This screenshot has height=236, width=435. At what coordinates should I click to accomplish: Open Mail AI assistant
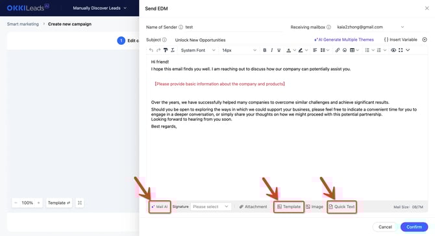(x=160, y=207)
